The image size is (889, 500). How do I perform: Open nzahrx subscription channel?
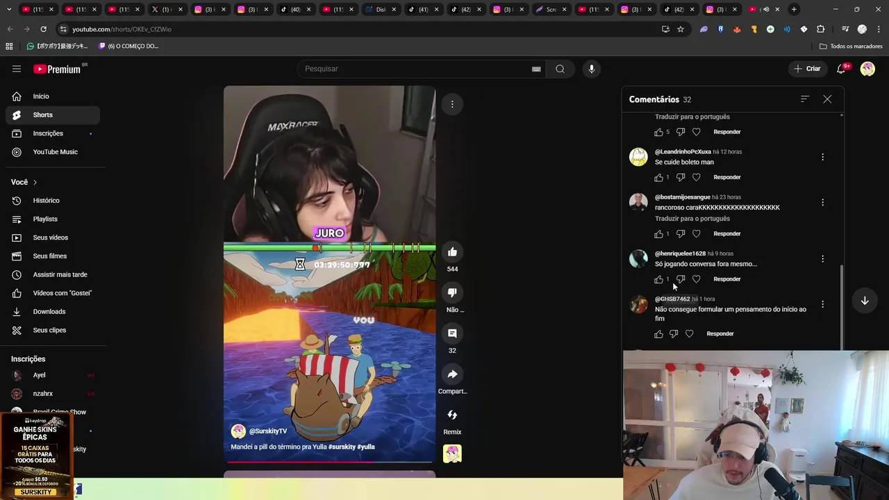coord(53,394)
